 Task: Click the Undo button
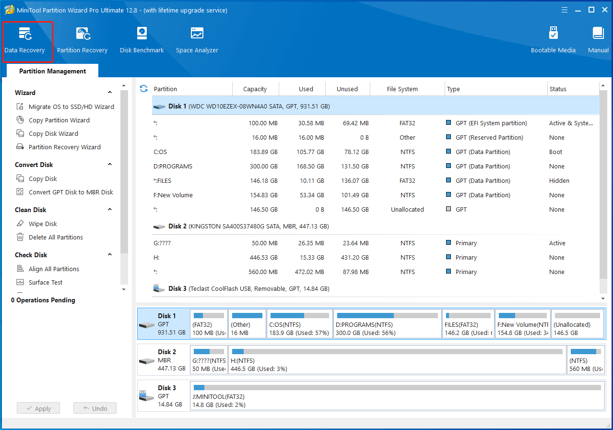click(x=95, y=408)
